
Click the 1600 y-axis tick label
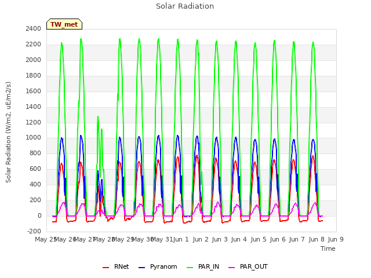tap(34, 91)
